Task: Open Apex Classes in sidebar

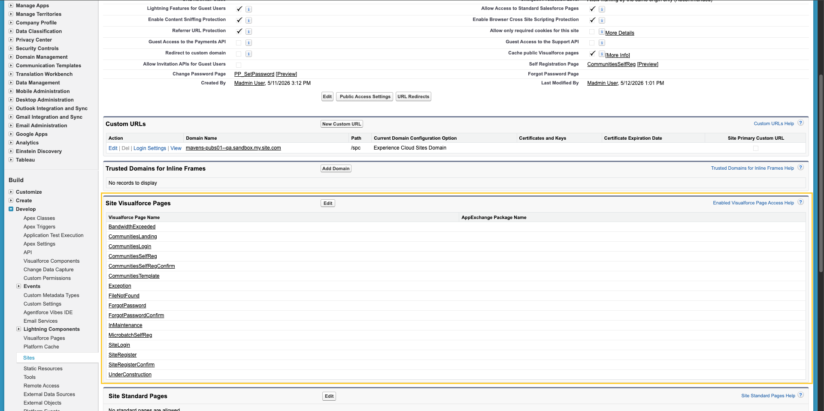Action: coord(39,218)
